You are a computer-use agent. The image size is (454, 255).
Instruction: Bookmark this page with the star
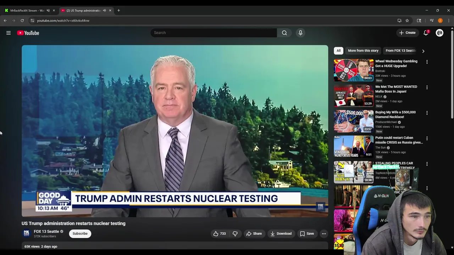point(407,21)
